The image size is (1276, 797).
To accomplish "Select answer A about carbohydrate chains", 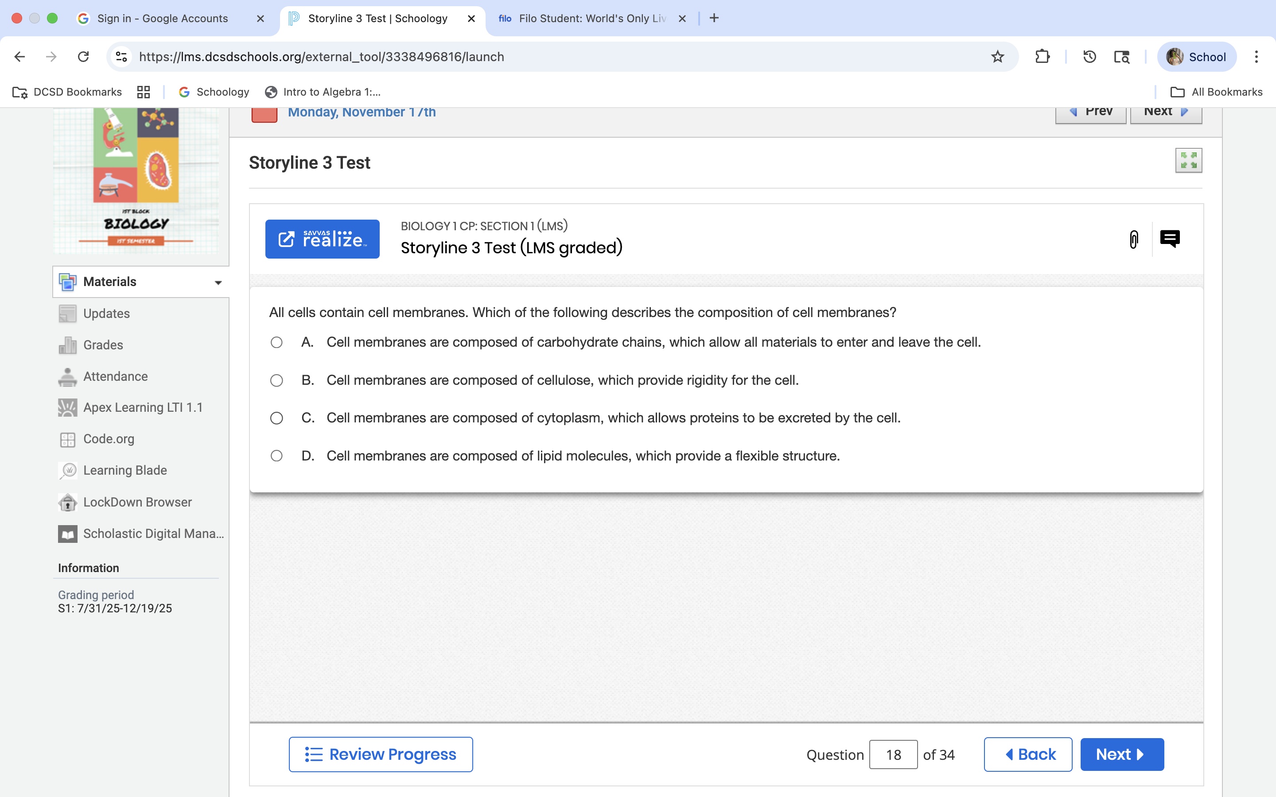I will [276, 343].
